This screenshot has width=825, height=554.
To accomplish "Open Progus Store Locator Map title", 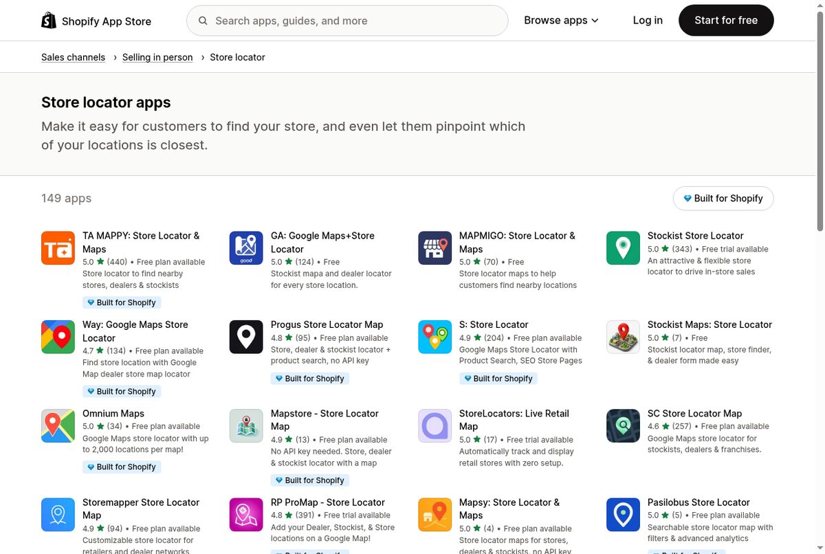I will [327, 324].
